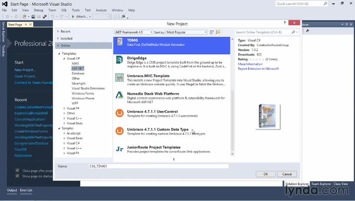Image resolution: width=355 pixels, height=201 pixels.
Task: Click the Solution Explorer properties wrench icon
Action: [x=307, y=31]
